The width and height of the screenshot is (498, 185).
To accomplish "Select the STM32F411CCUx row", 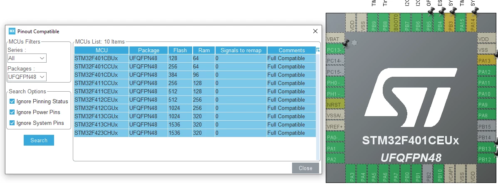I will point(195,83).
